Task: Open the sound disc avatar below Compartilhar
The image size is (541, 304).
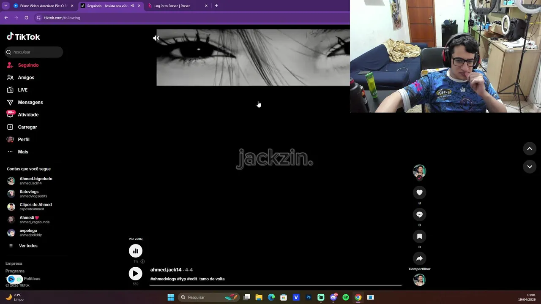Action: (419, 280)
